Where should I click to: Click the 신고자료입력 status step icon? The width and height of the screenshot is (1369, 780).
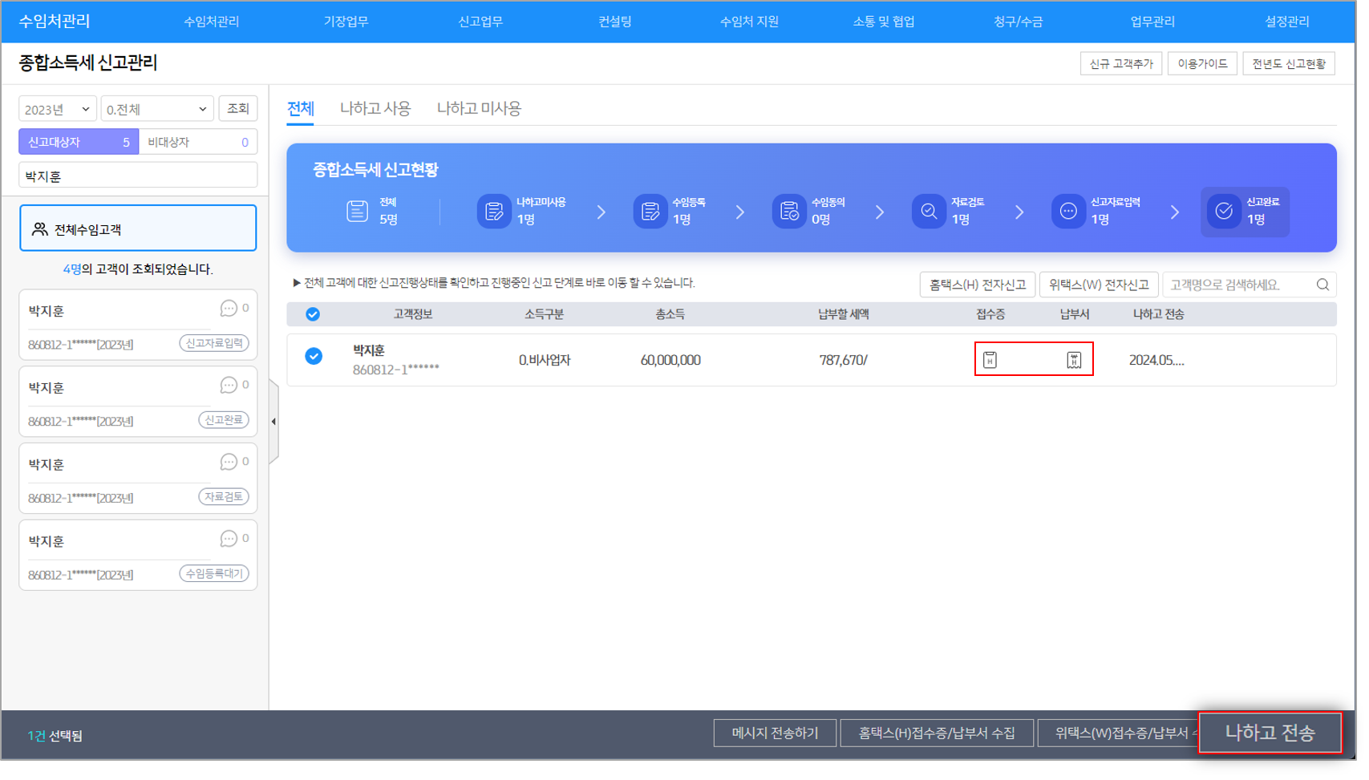click(x=1068, y=211)
